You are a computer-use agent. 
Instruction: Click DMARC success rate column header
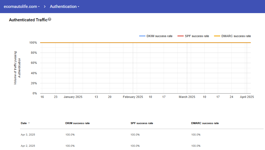coord(205,123)
